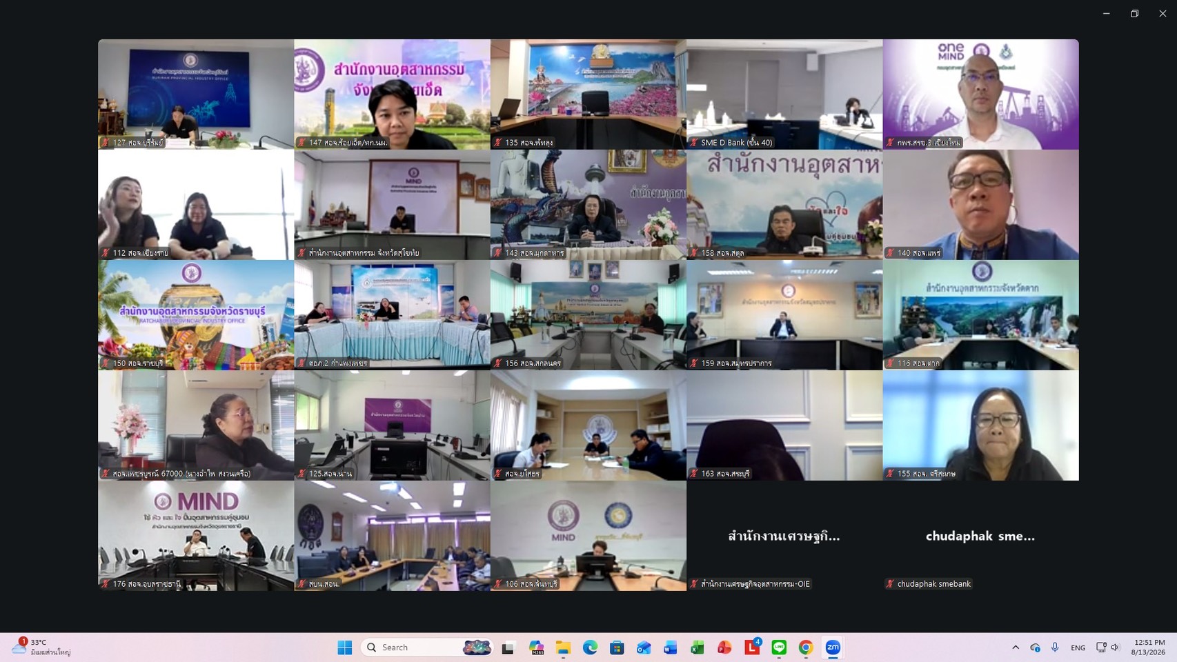Image resolution: width=1177 pixels, height=662 pixels.
Task: Select the 140 tile man with glasses
Action: pyautogui.click(x=980, y=205)
